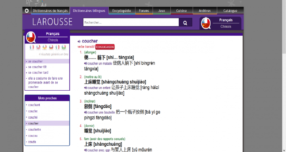Open the Jeux tab
This screenshot has width=286, height=152.
[x=162, y=11]
